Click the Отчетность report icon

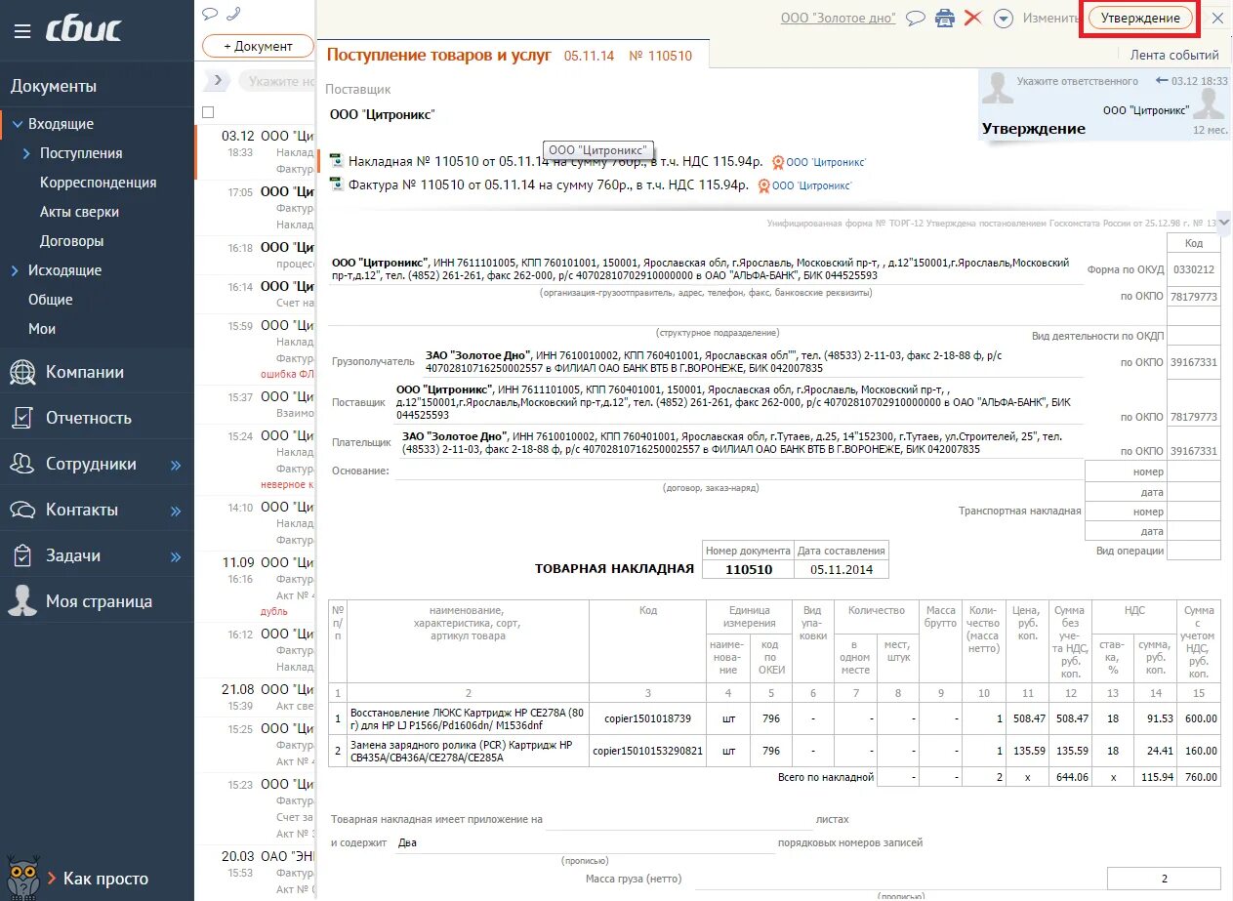click(22, 418)
